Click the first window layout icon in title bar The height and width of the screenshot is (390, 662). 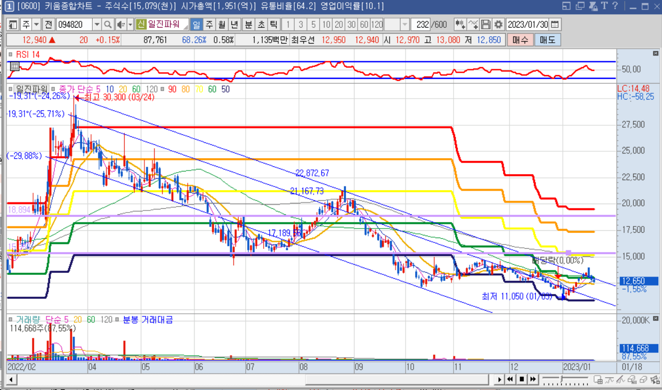(x=567, y=6)
